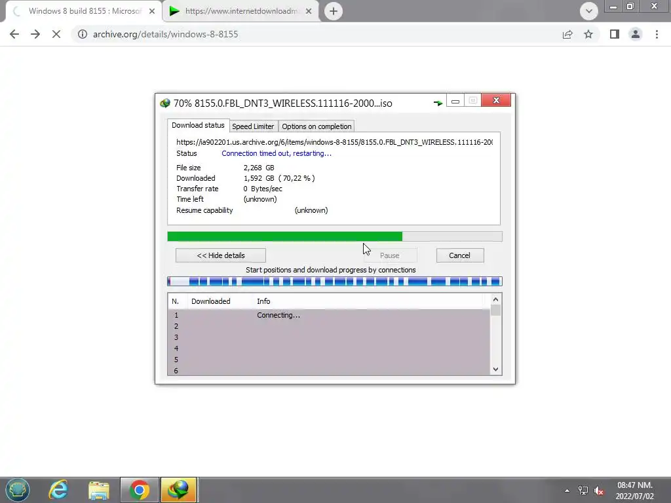671x503 pixels.
Task: Close the Windows 8 build 8155 tab
Action: [152, 11]
